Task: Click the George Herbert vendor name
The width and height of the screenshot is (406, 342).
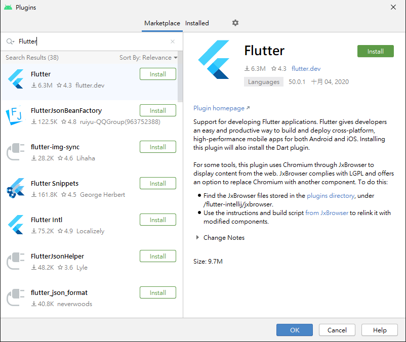Action: (103, 195)
